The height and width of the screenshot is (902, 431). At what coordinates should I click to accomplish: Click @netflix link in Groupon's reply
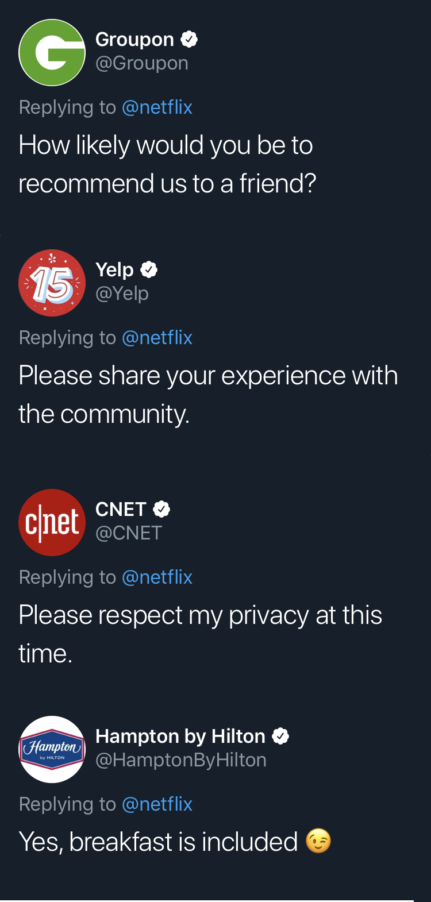pyautogui.click(x=157, y=107)
